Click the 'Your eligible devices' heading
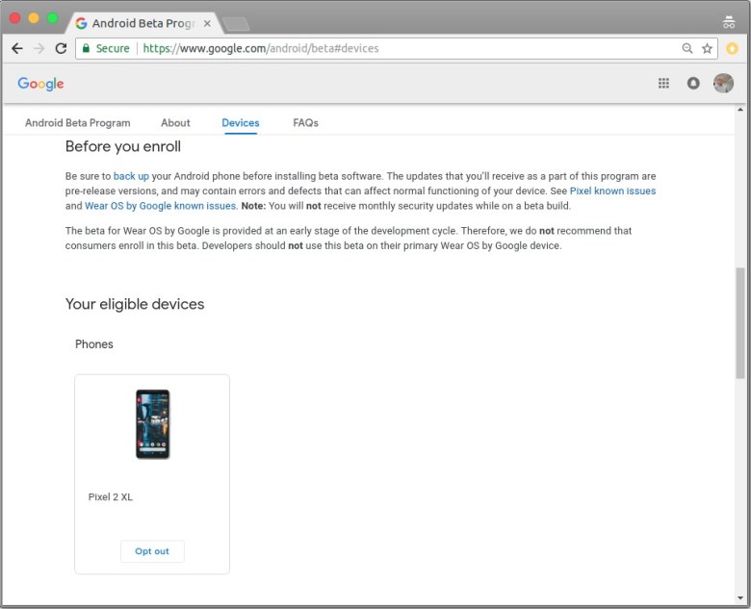 [x=135, y=304]
